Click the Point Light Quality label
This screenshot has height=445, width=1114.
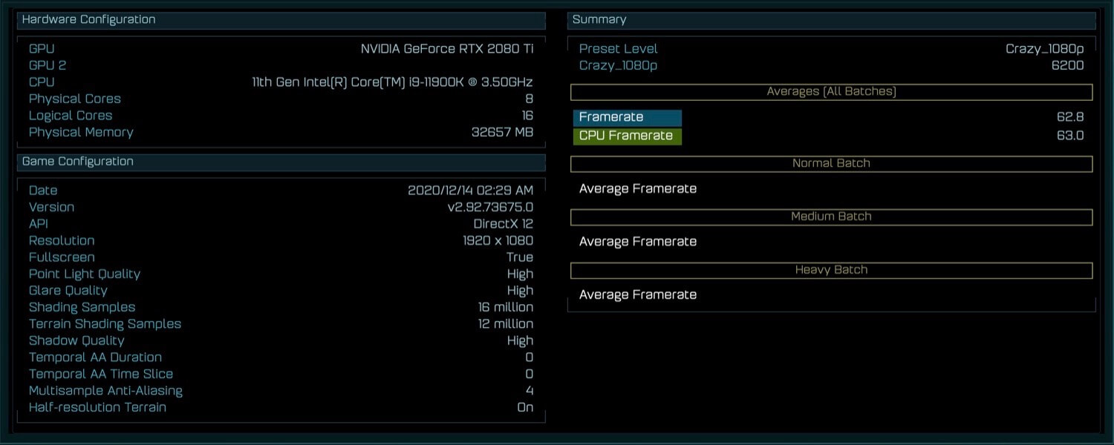click(x=85, y=274)
